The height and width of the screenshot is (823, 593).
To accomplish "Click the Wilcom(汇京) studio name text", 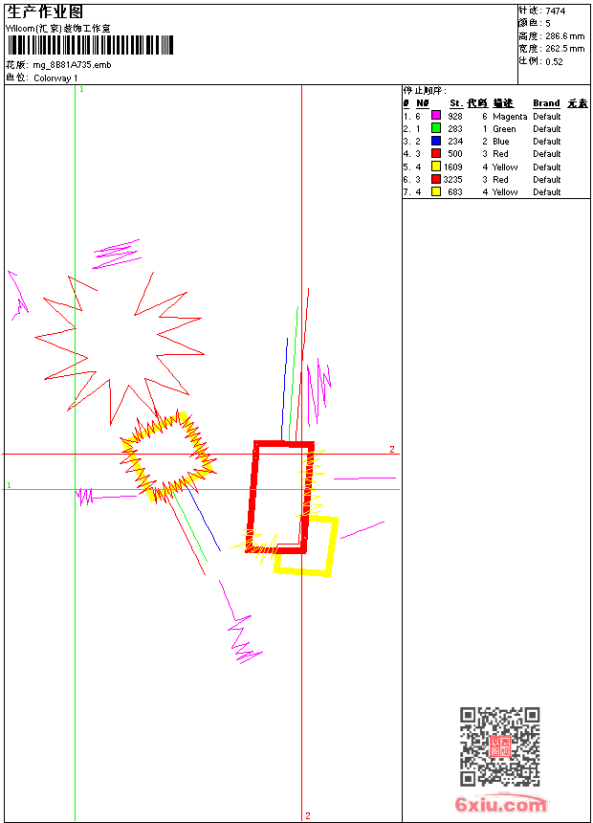I will tap(58, 29).
